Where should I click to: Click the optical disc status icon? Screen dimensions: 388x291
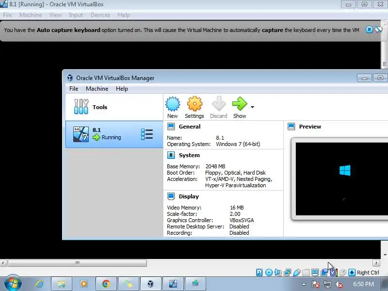click(x=269, y=273)
